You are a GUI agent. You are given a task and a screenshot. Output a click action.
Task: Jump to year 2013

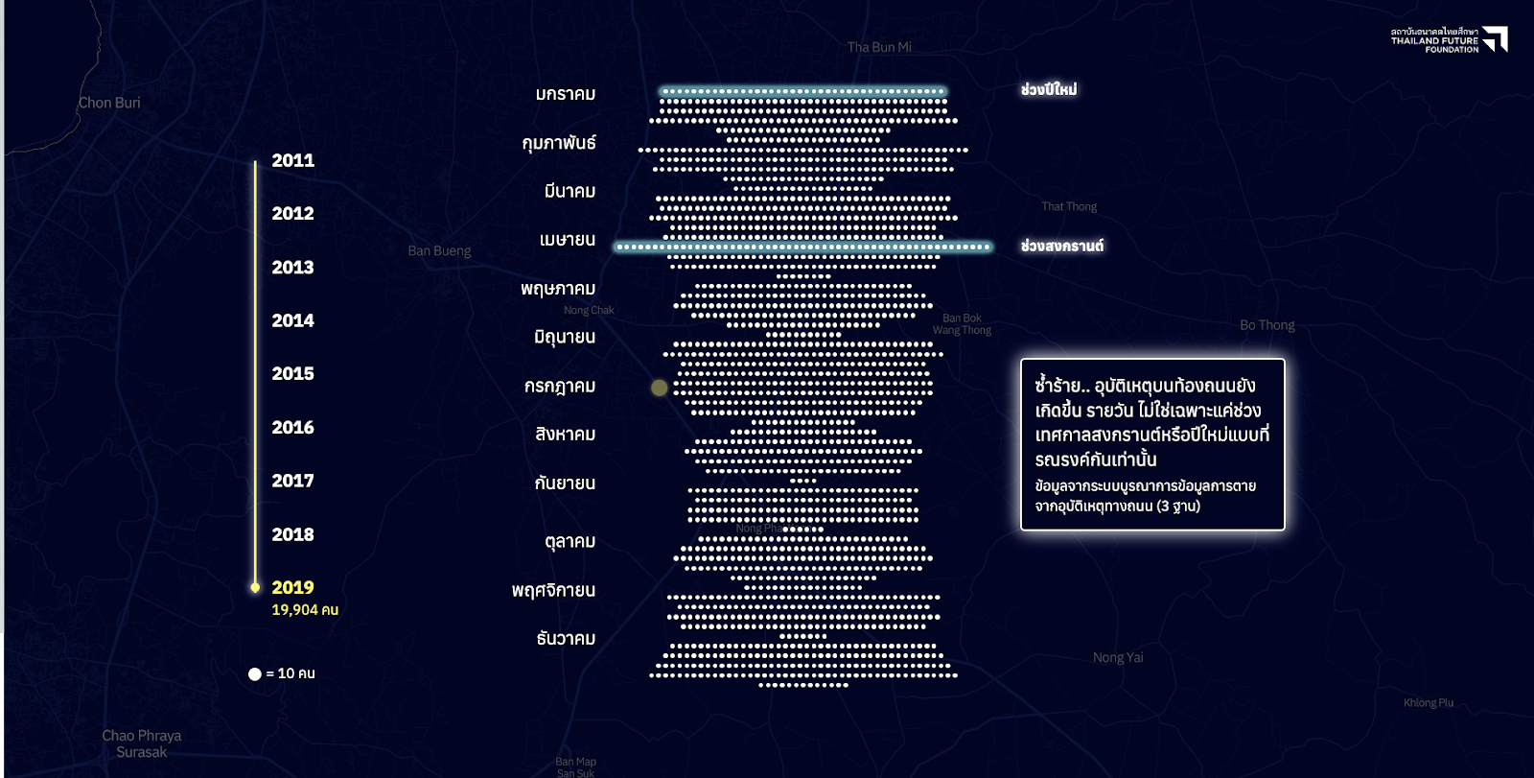(x=292, y=268)
